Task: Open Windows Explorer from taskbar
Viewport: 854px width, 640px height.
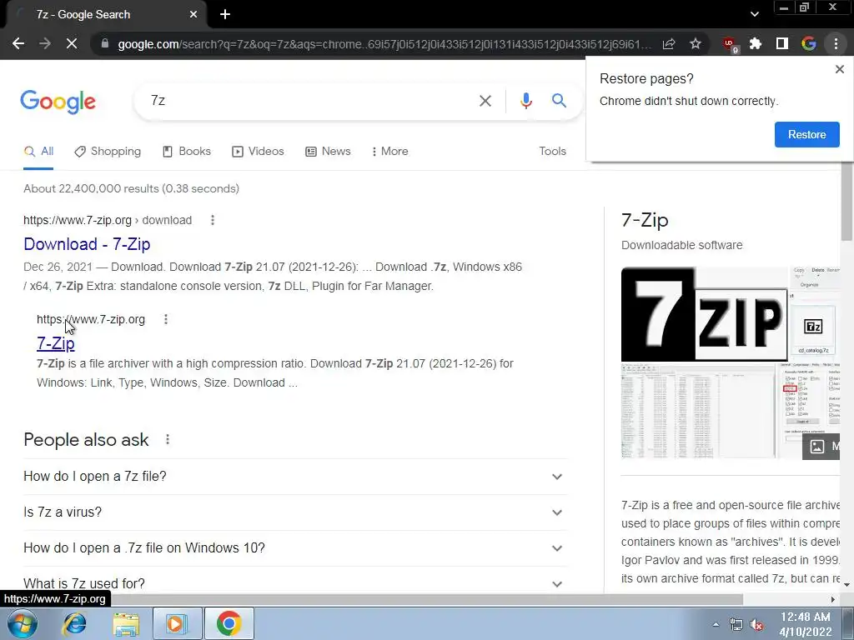Action: [126, 623]
